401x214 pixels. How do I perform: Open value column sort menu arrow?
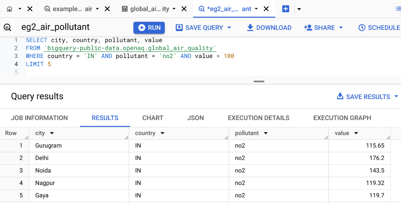[x=356, y=133]
